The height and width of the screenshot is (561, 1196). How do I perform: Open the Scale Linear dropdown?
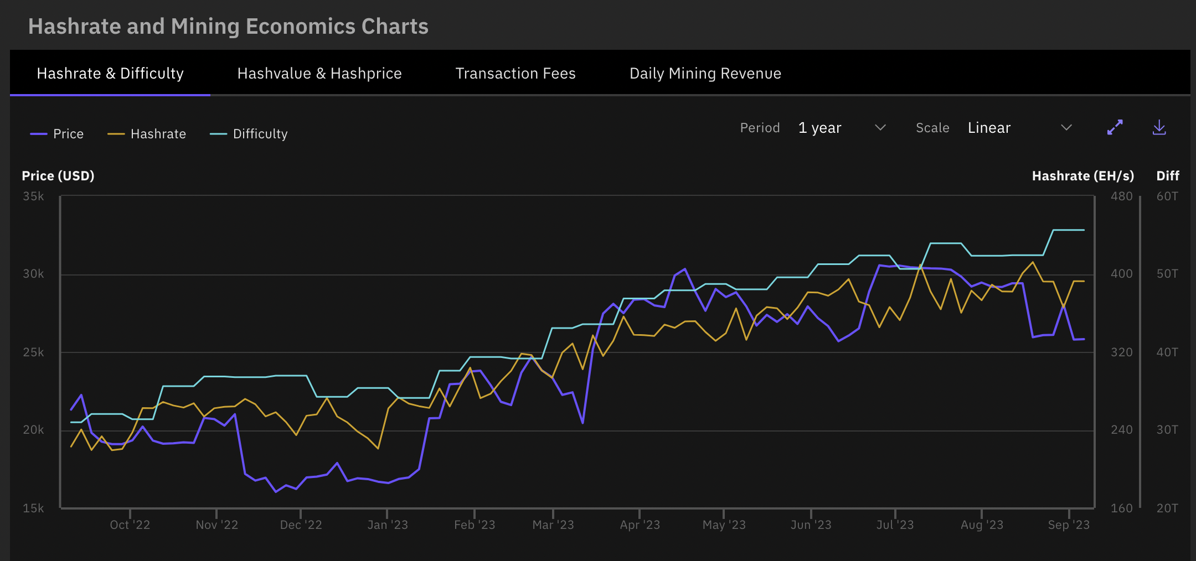(x=1020, y=128)
